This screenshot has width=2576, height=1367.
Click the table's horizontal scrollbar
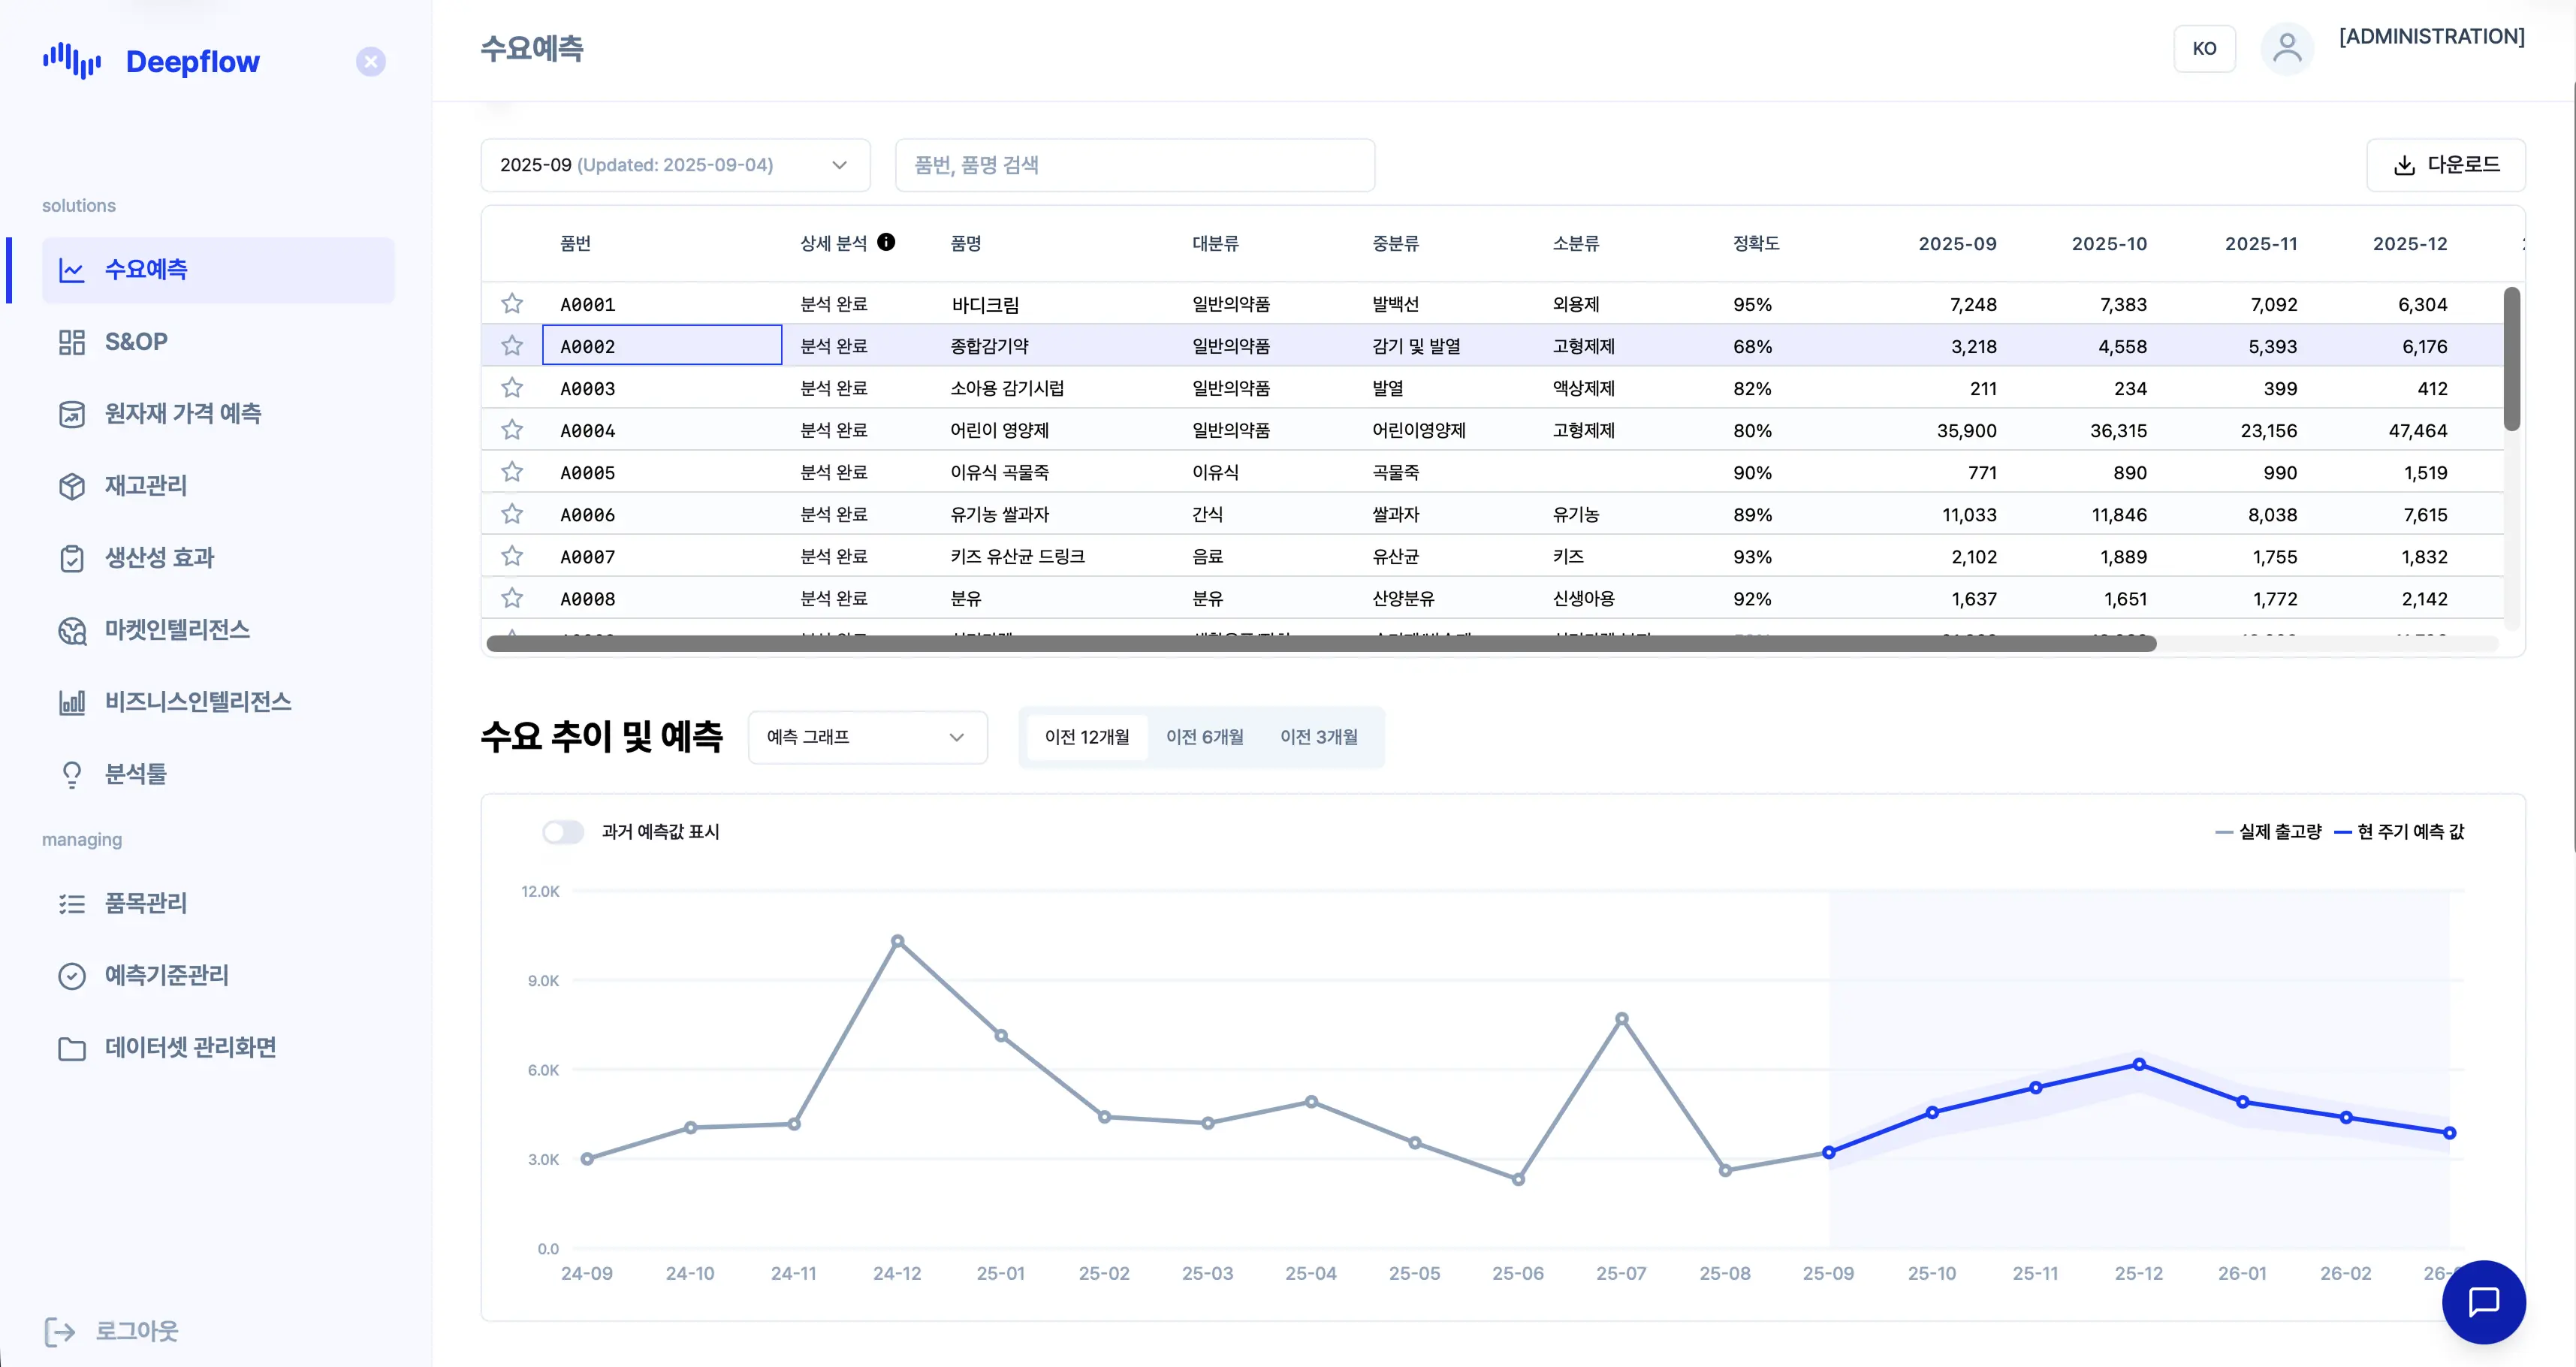tap(1320, 644)
